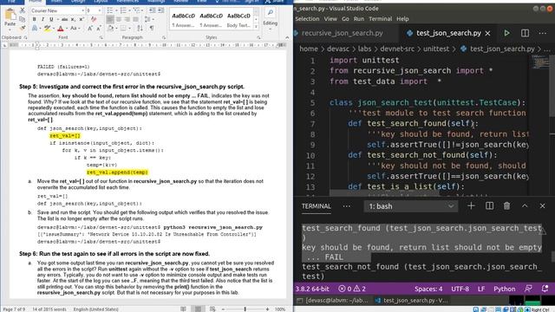This screenshot has height=312, width=555.
Task: Toggle Subscript in Word ribbon
Action: click(x=73, y=19)
